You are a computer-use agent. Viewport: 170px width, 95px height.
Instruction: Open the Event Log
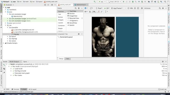pos(162,89)
